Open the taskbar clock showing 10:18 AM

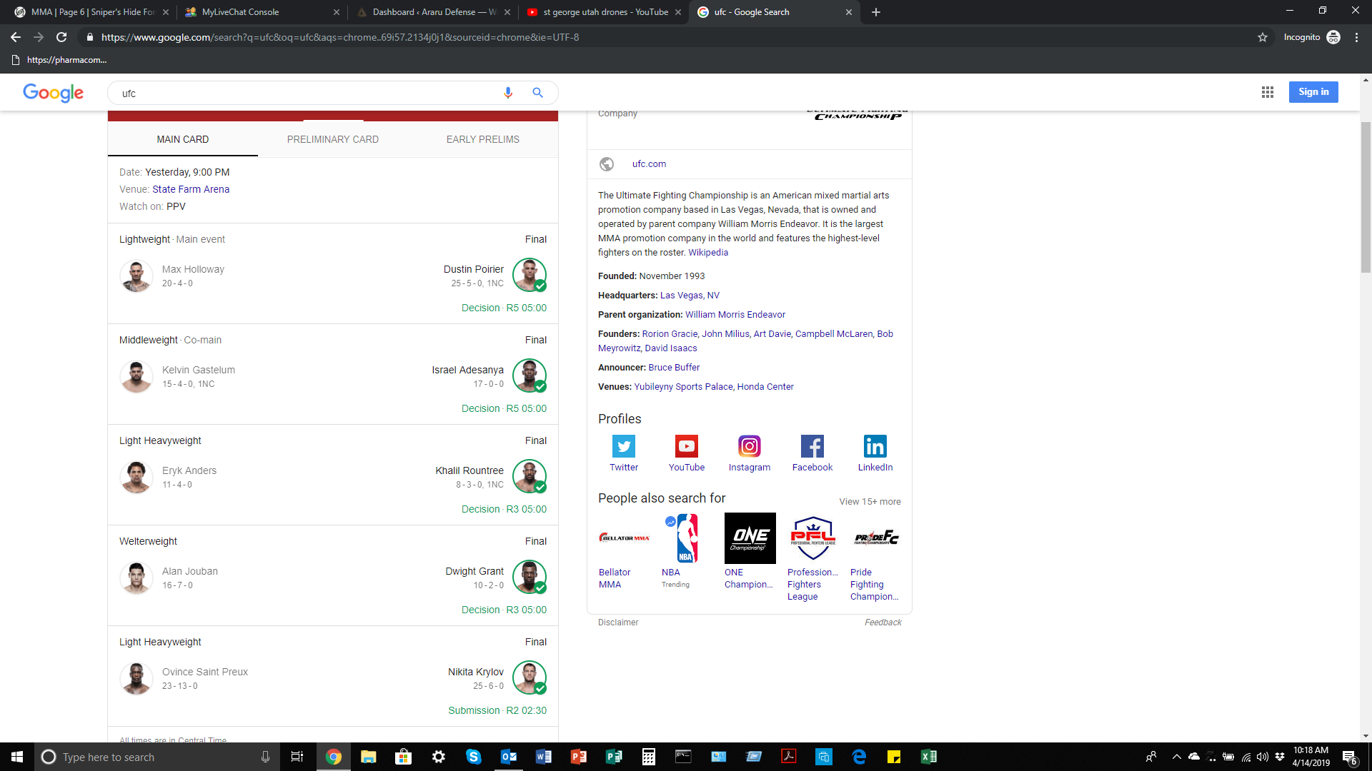coord(1311,757)
